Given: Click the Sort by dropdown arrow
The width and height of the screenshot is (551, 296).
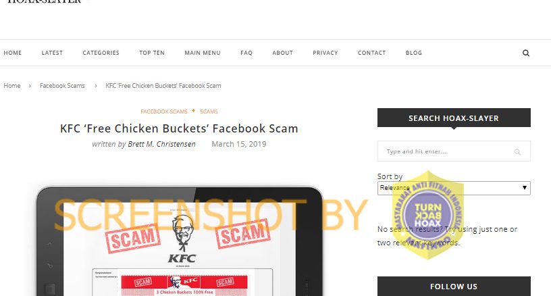Looking at the screenshot, I should [x=524, y=188].
